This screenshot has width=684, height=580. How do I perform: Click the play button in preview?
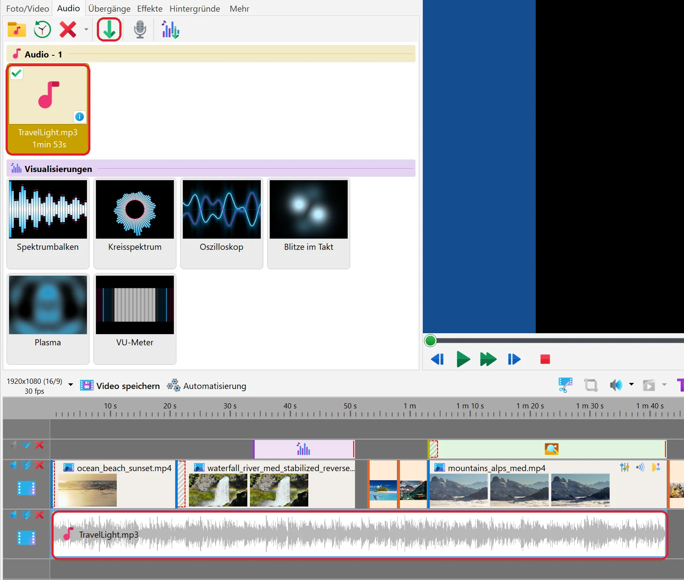pos(463,359)
